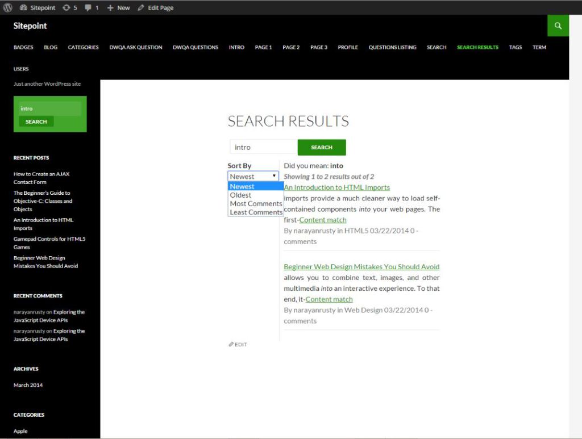Screen dimensions: 582x439
Task: Open the Categories menu item
Action: click(x=83, y=47)
